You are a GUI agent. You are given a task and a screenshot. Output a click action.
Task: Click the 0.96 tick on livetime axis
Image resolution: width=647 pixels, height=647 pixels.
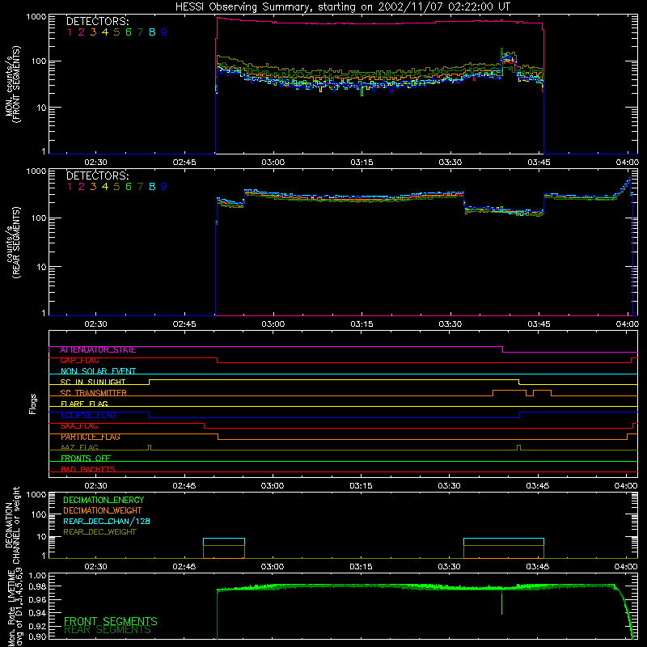point(37,599)
